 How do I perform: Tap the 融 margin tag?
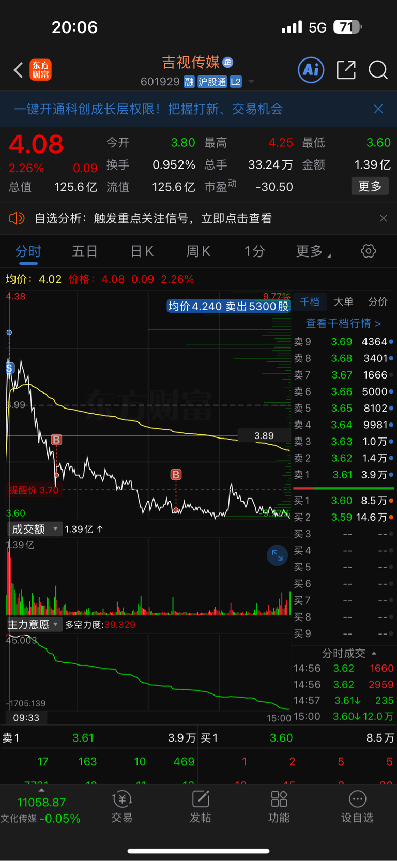(x=189, y=82)
